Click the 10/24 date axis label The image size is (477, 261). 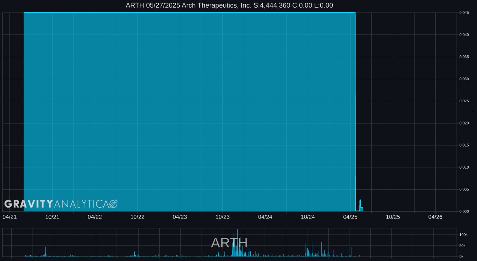(x=308, y=217)
